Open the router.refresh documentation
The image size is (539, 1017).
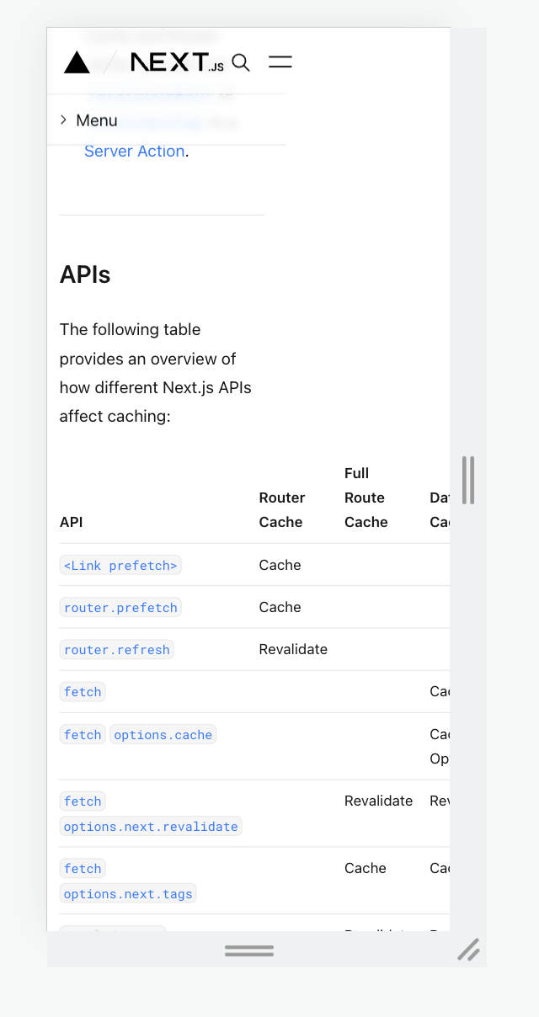coord(116,649)
